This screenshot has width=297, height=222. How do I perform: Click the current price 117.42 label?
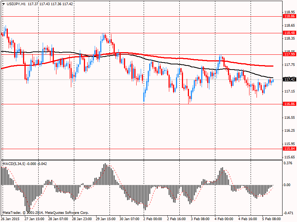[x=289, y=79]
